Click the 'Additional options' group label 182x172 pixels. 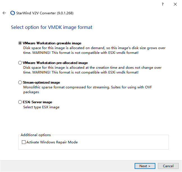(x=36, y=135)
